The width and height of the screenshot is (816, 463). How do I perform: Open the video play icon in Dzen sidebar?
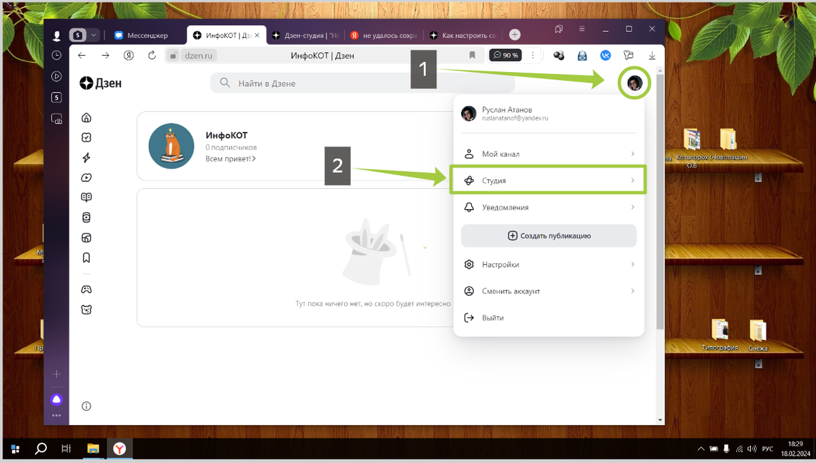86,178
